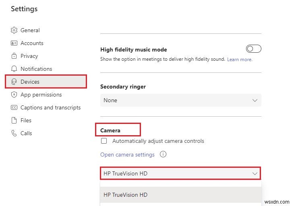Screen dimensions: 294x206
Task: Click the Captions and transcripts CC icon
Action: click(x=14, y=107)
